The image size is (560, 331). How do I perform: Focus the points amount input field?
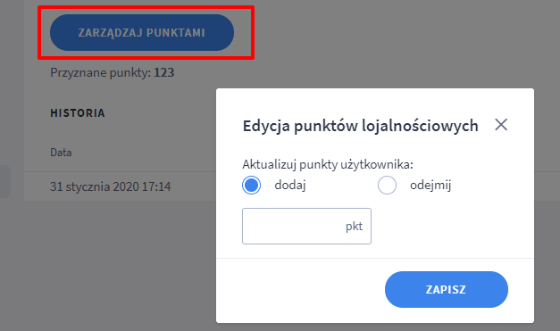point(306,226)
